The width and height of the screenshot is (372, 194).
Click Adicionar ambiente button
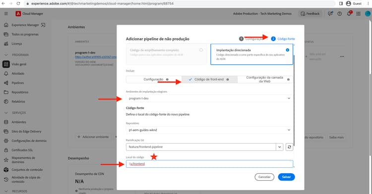(93, 137)
